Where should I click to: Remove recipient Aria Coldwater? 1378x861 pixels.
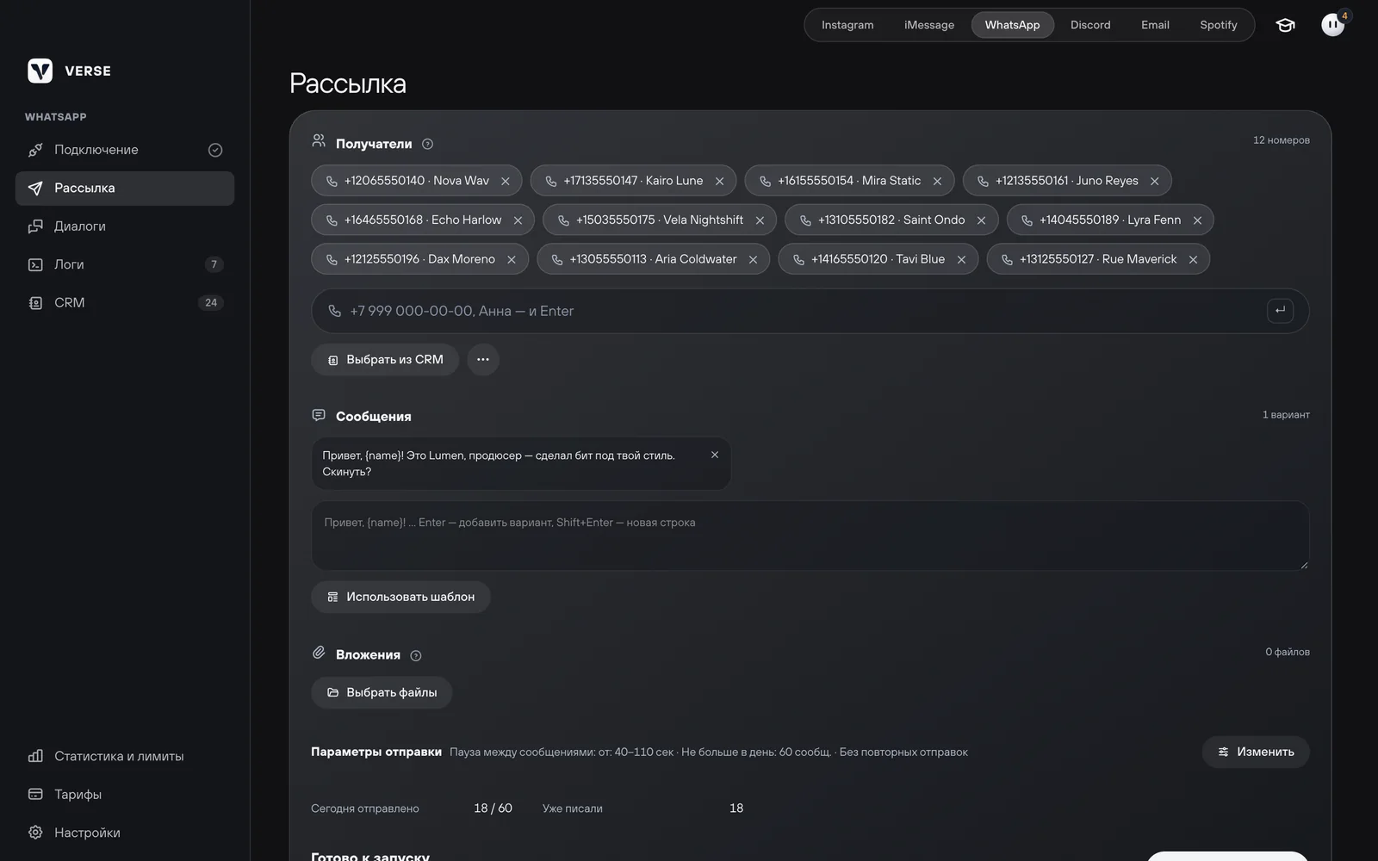pyautogui.click(x=754, y=259)
